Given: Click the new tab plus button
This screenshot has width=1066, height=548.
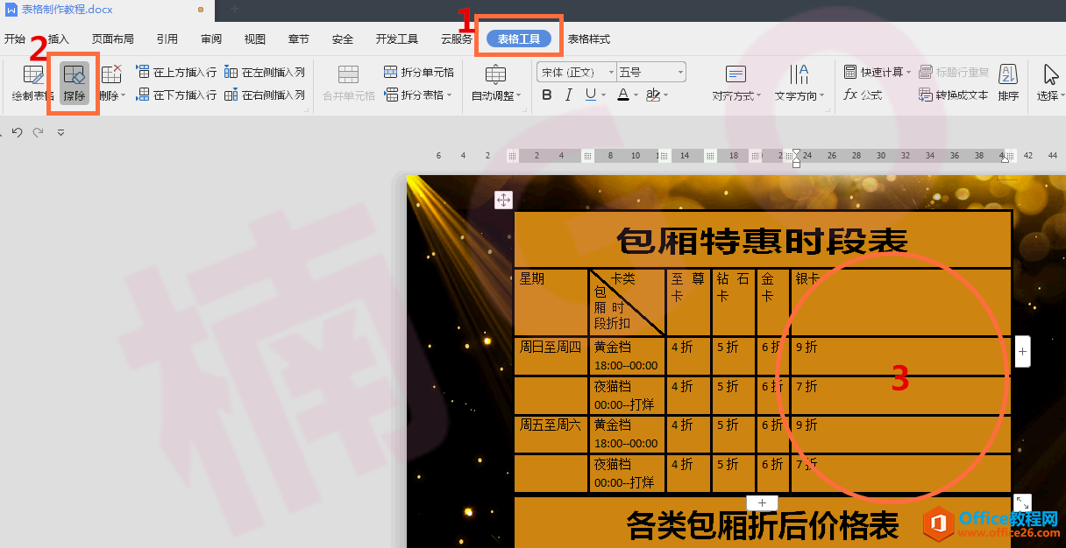Looking at the screenshot, I should [x=234, y=9].
